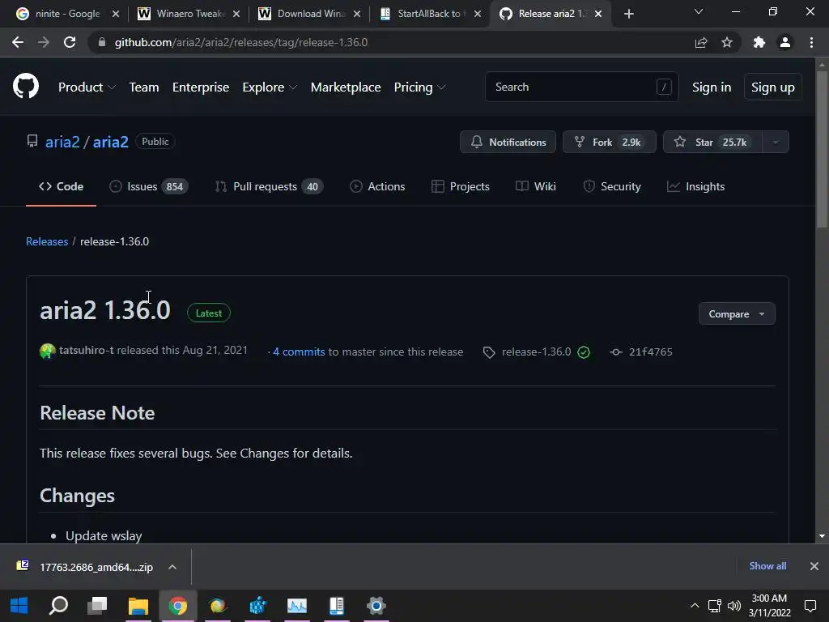Open taskbar search magnifier
The height and width of the screenshot is (622, 829).
tap(58, 606)
